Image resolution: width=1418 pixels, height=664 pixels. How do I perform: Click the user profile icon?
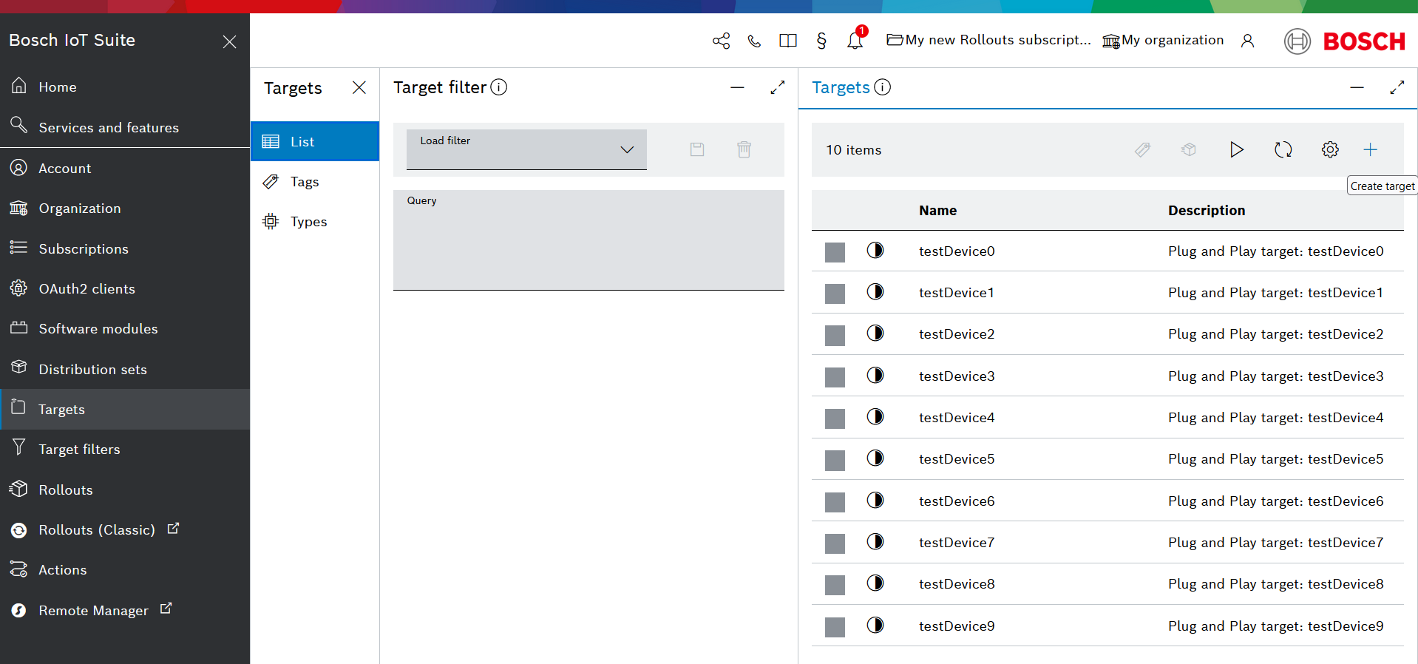1247,41
